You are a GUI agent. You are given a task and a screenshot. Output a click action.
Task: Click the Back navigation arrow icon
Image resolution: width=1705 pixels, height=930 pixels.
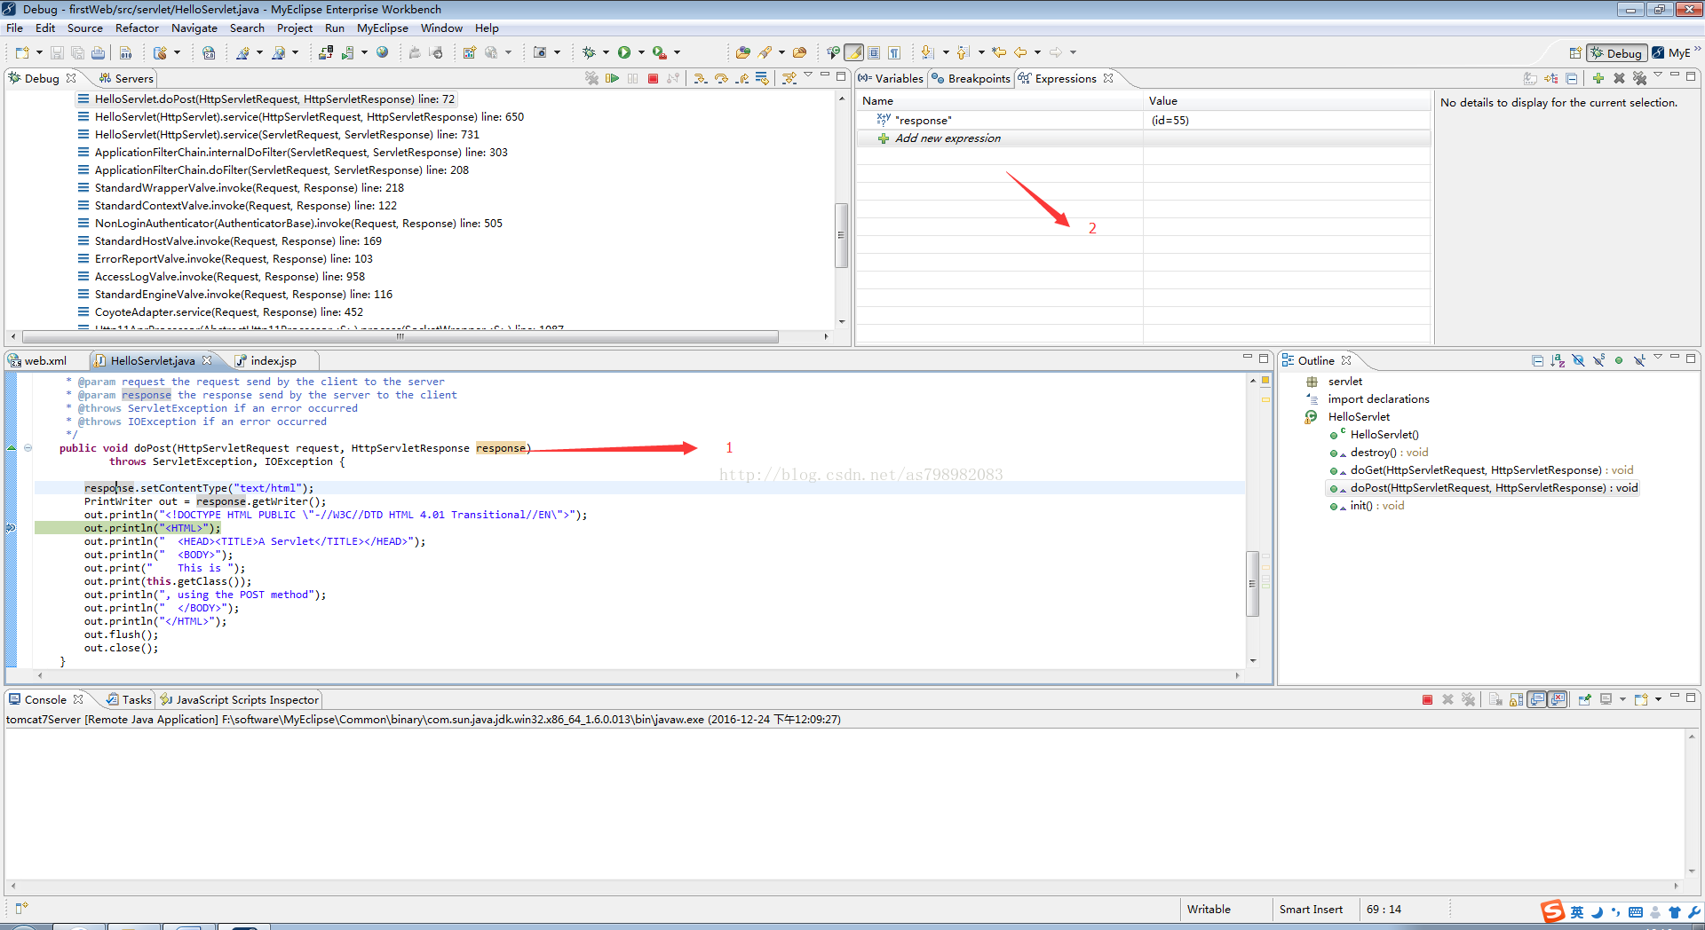(1020, 53)
